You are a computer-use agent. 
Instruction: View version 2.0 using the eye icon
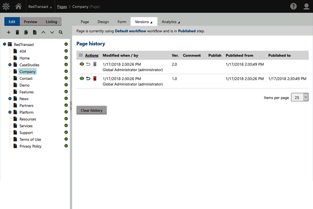[x=82, y=64]
